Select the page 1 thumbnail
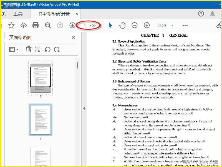Image resolution: width=222 pixels, height=167 pixels. tap(41, 78)
